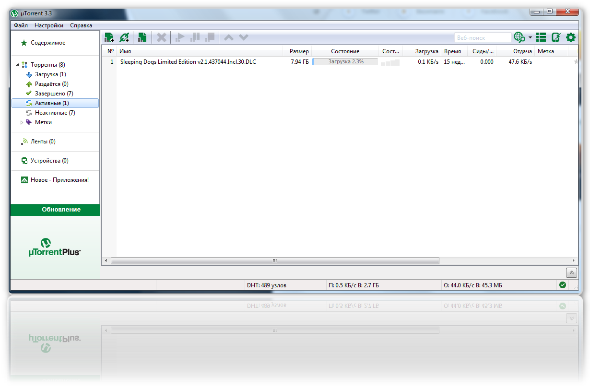This screenshot has height=389, width=590.
Task: Show detailed info pane chevron button
Action: point(571,272)
